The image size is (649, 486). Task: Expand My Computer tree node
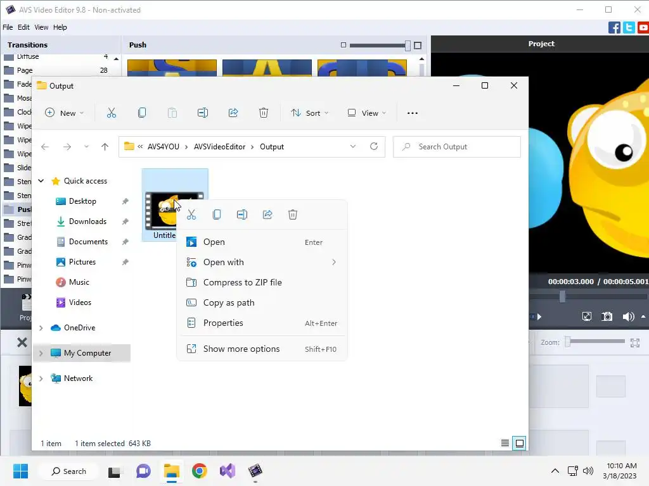[41, 353]
